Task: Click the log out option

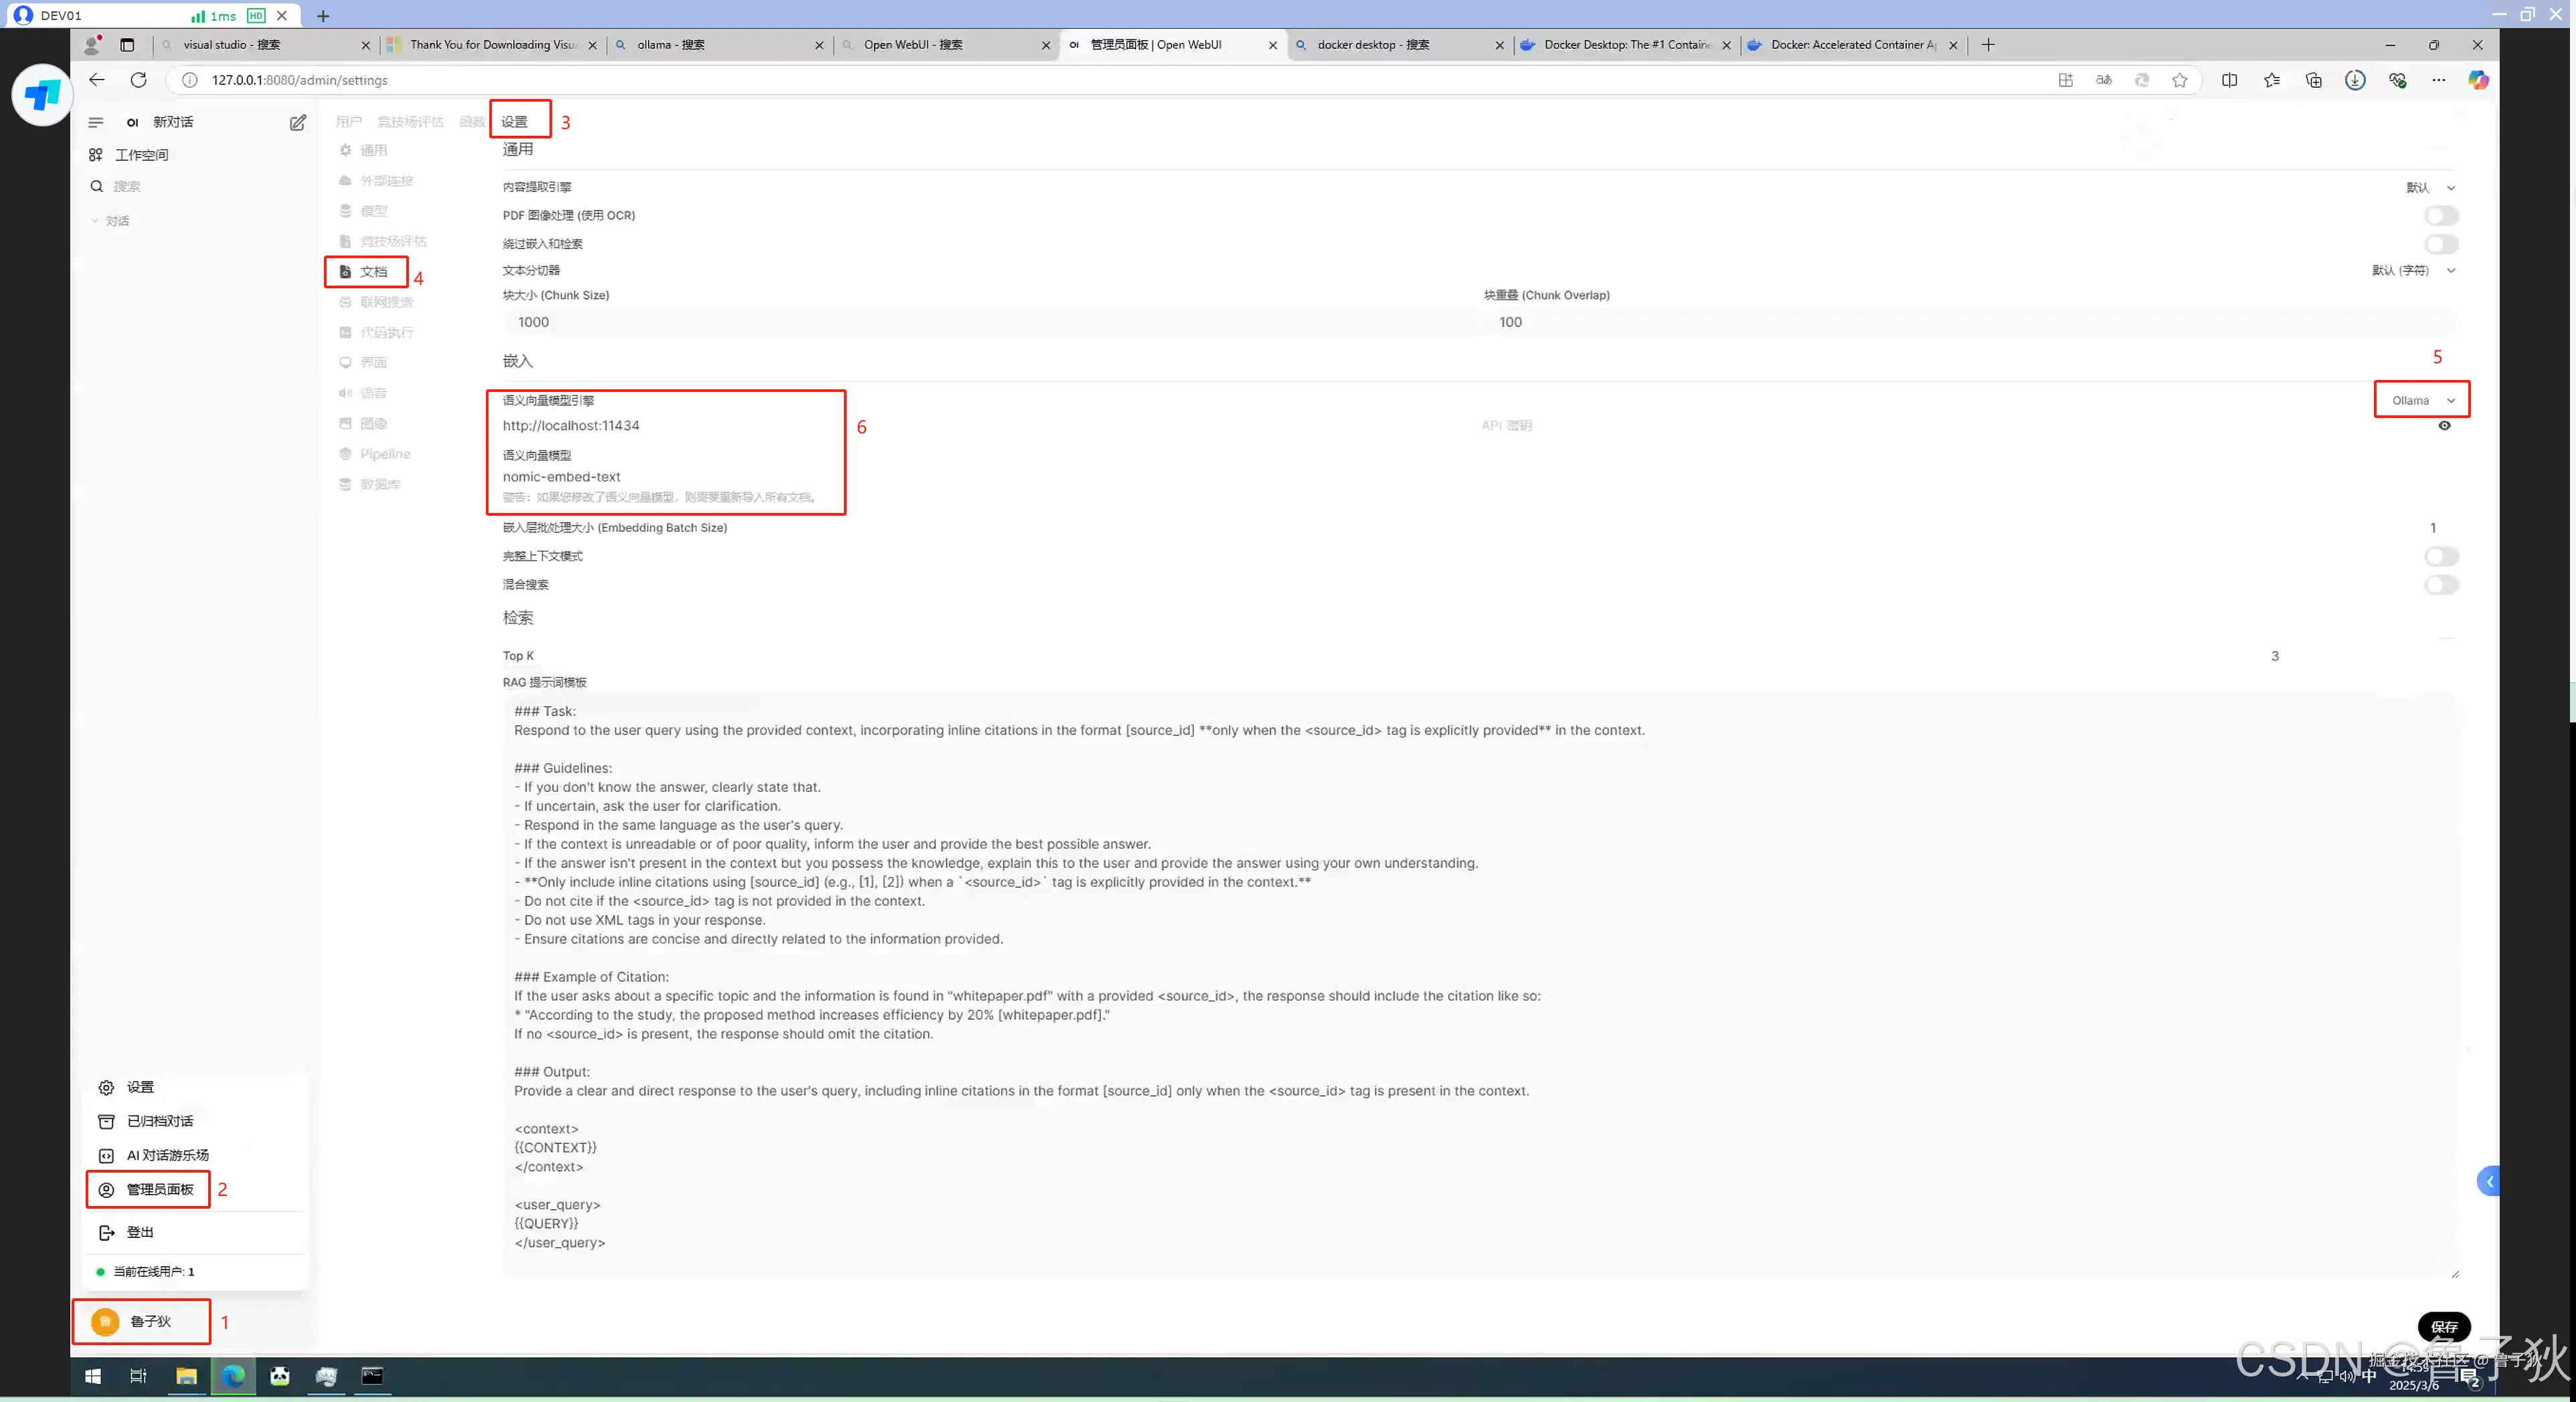Action: click(x=140, y=1232)
